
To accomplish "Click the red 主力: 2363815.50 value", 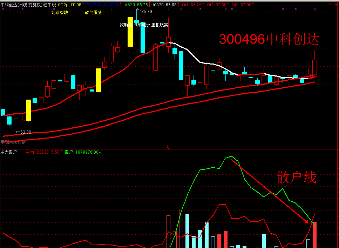I will tap(43, 152).
